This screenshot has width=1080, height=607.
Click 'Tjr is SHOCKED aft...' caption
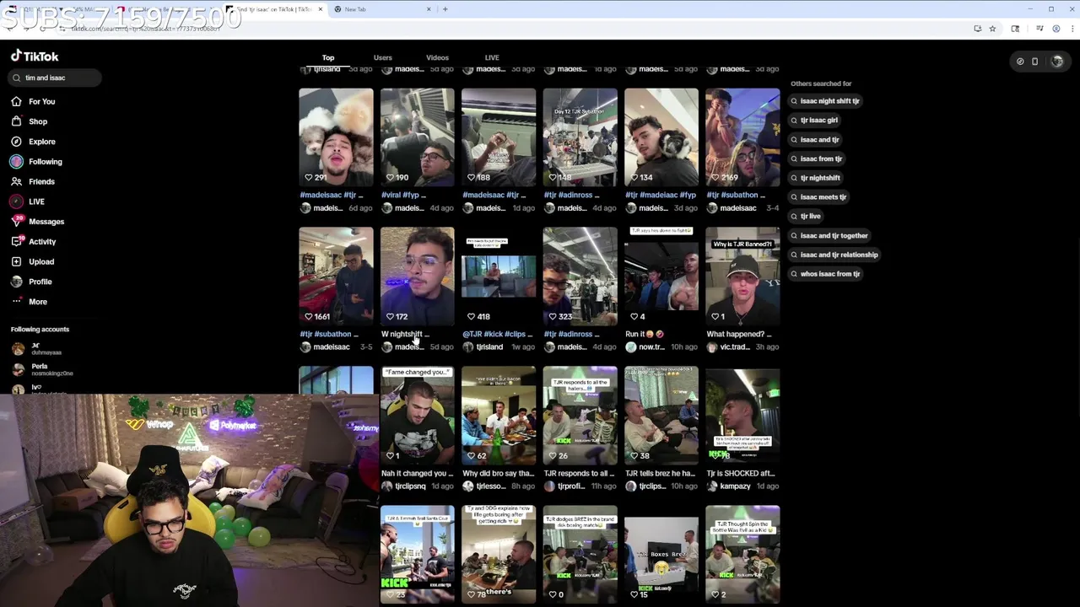tap(740, 473)
